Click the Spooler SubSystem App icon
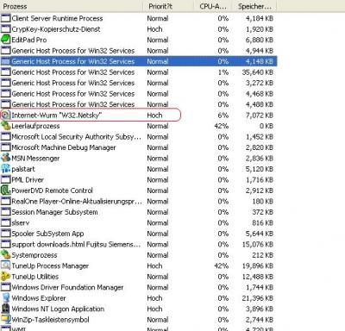345x331 pixels. (5, 234)
